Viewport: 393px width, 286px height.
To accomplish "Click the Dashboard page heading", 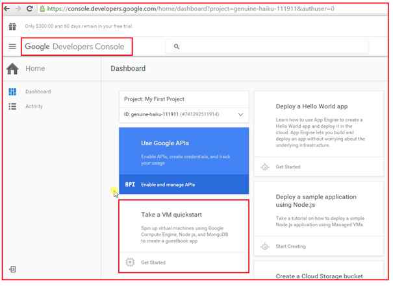I will point(128,69).
